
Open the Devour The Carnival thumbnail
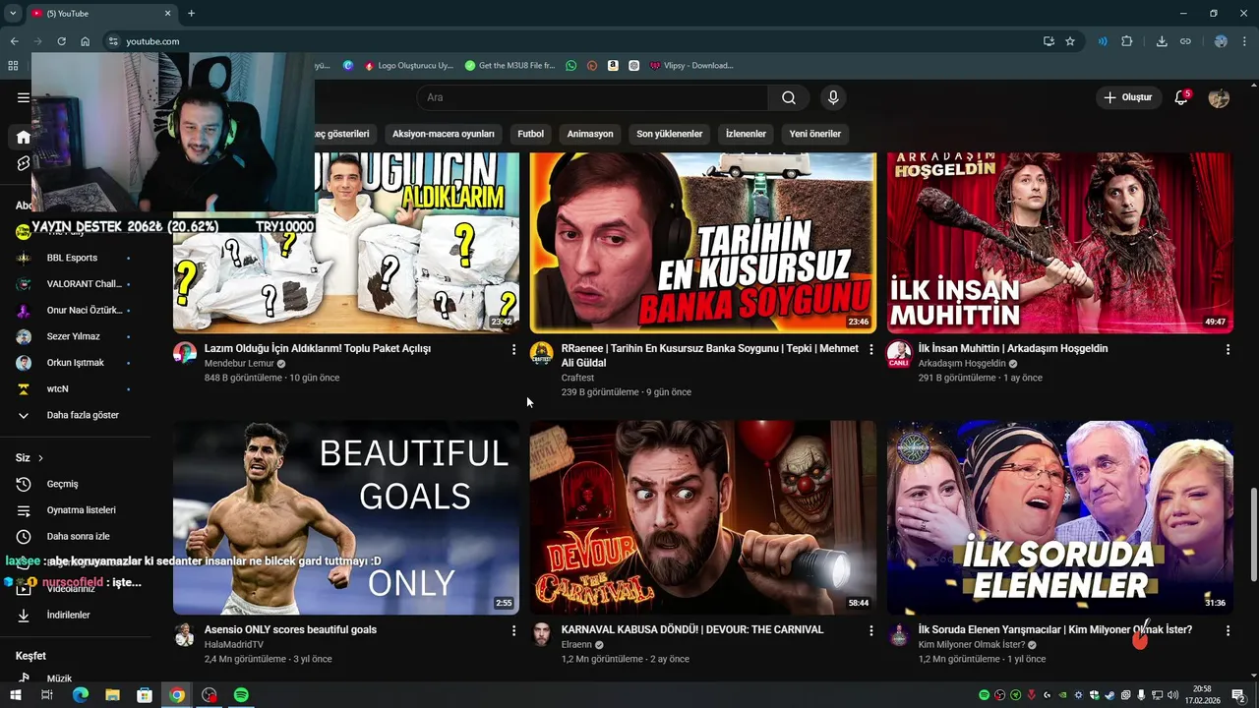coord(703,517)
